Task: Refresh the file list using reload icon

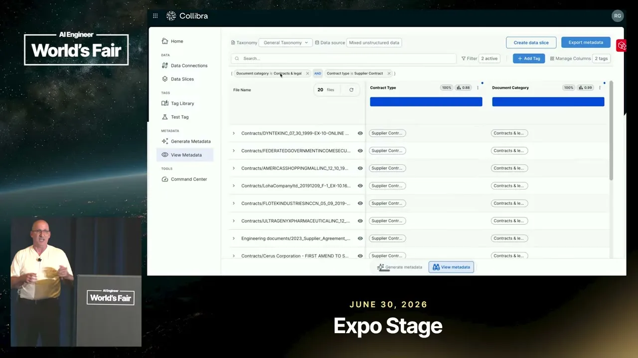Action: point(351,89)
